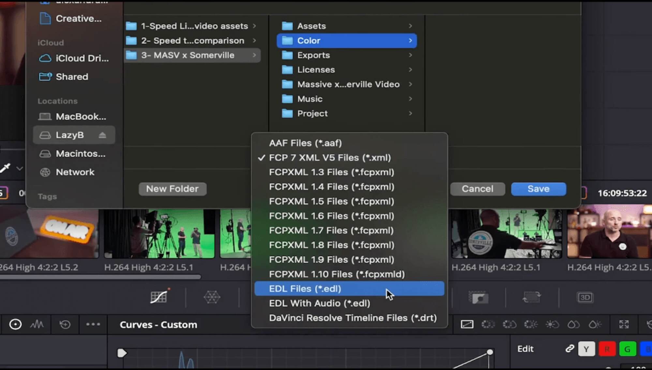
Task: Open the 3- MASV x Somerville folder
Action: coord(188,55)
